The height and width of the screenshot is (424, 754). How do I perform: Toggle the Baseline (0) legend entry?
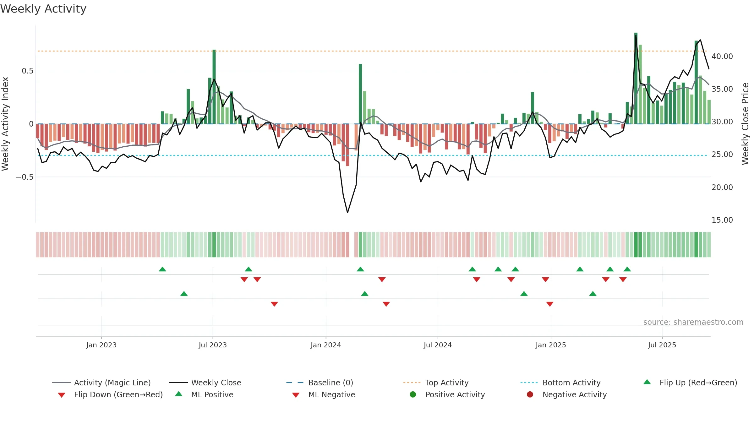320,383
